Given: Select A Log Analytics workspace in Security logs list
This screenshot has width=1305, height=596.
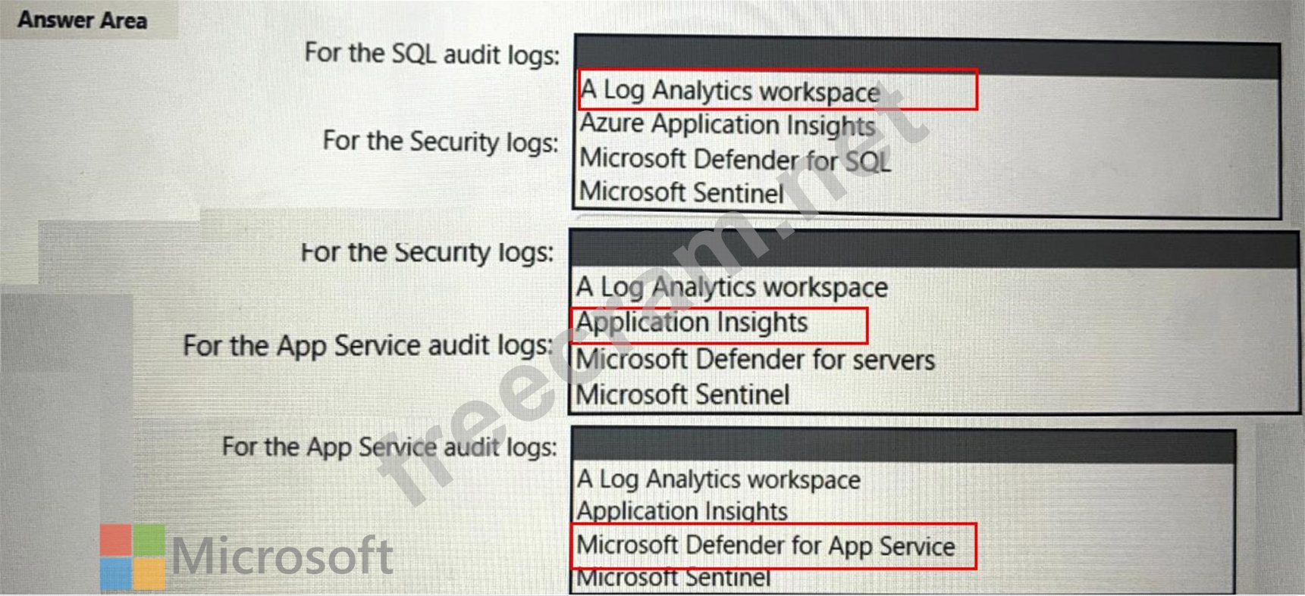Looking at the screenshot, I should pos(731,288).
